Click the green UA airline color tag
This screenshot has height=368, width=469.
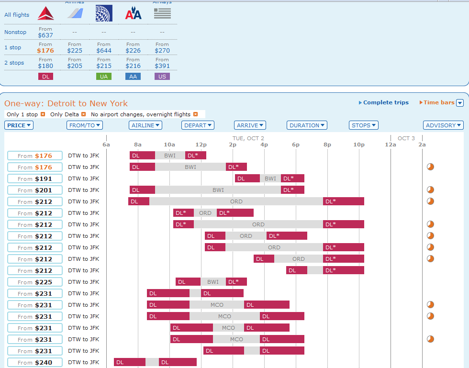click(104, 77)
